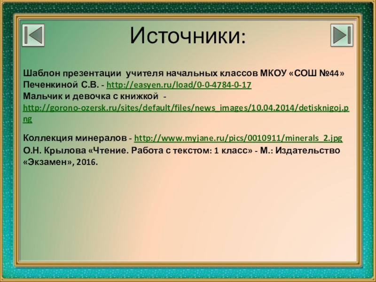Open the easyen.ru/load/0-0-4784-0-17 link
Viewport: 376px width, 282px height.
(x=179, y=85)
